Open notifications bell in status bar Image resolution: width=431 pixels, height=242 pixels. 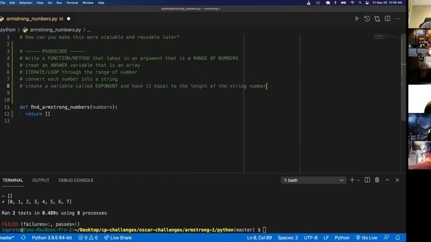pos(397,237)
